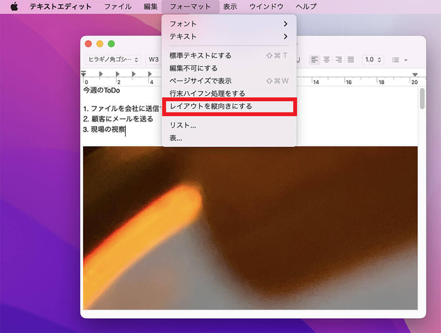Align text right
The width and height of the screenshot is (441, 333).
tap(338, 60)
